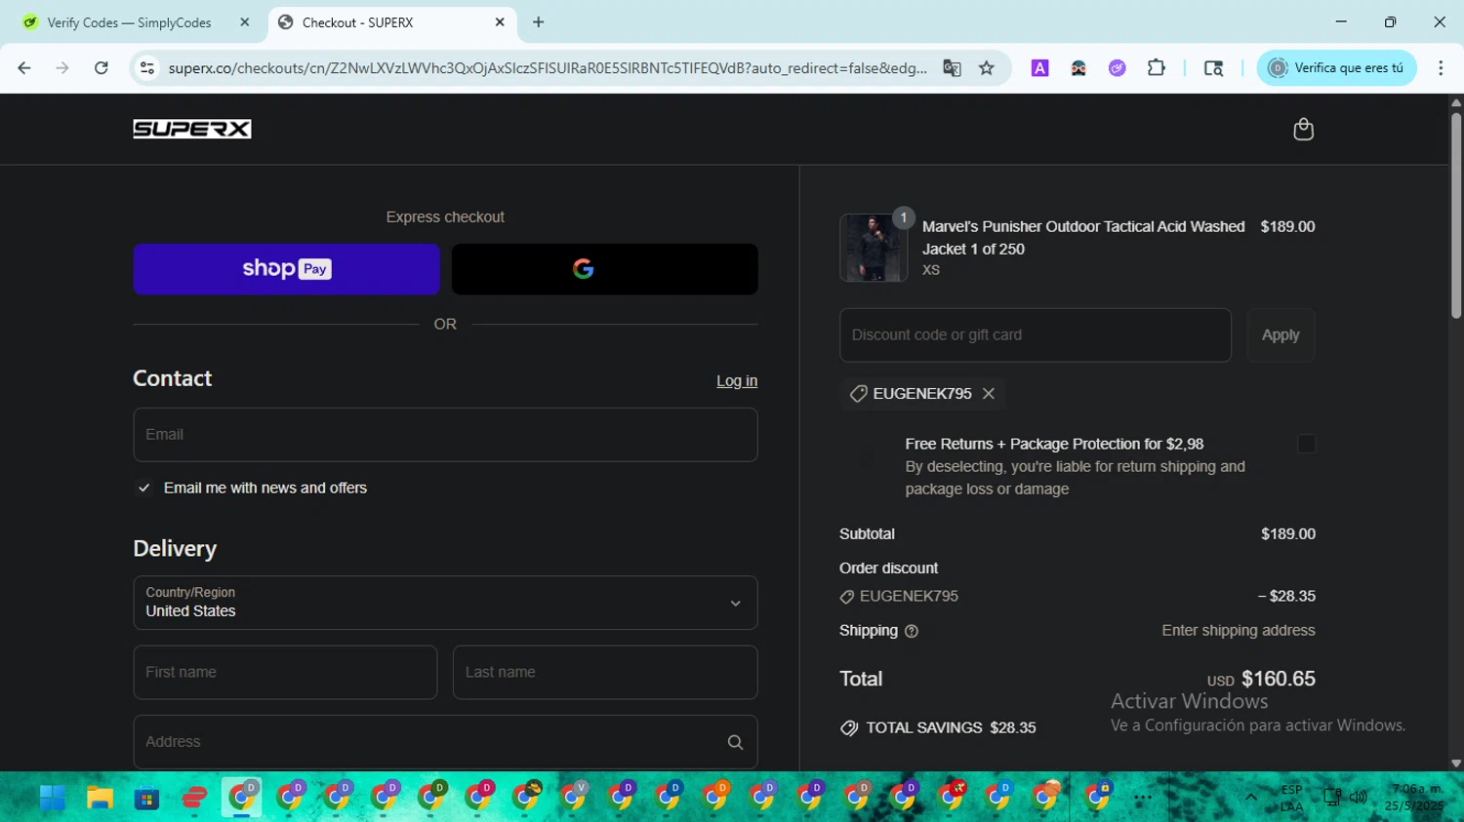
Task: Open the tab search sidebar icon
Action: 1213,68
